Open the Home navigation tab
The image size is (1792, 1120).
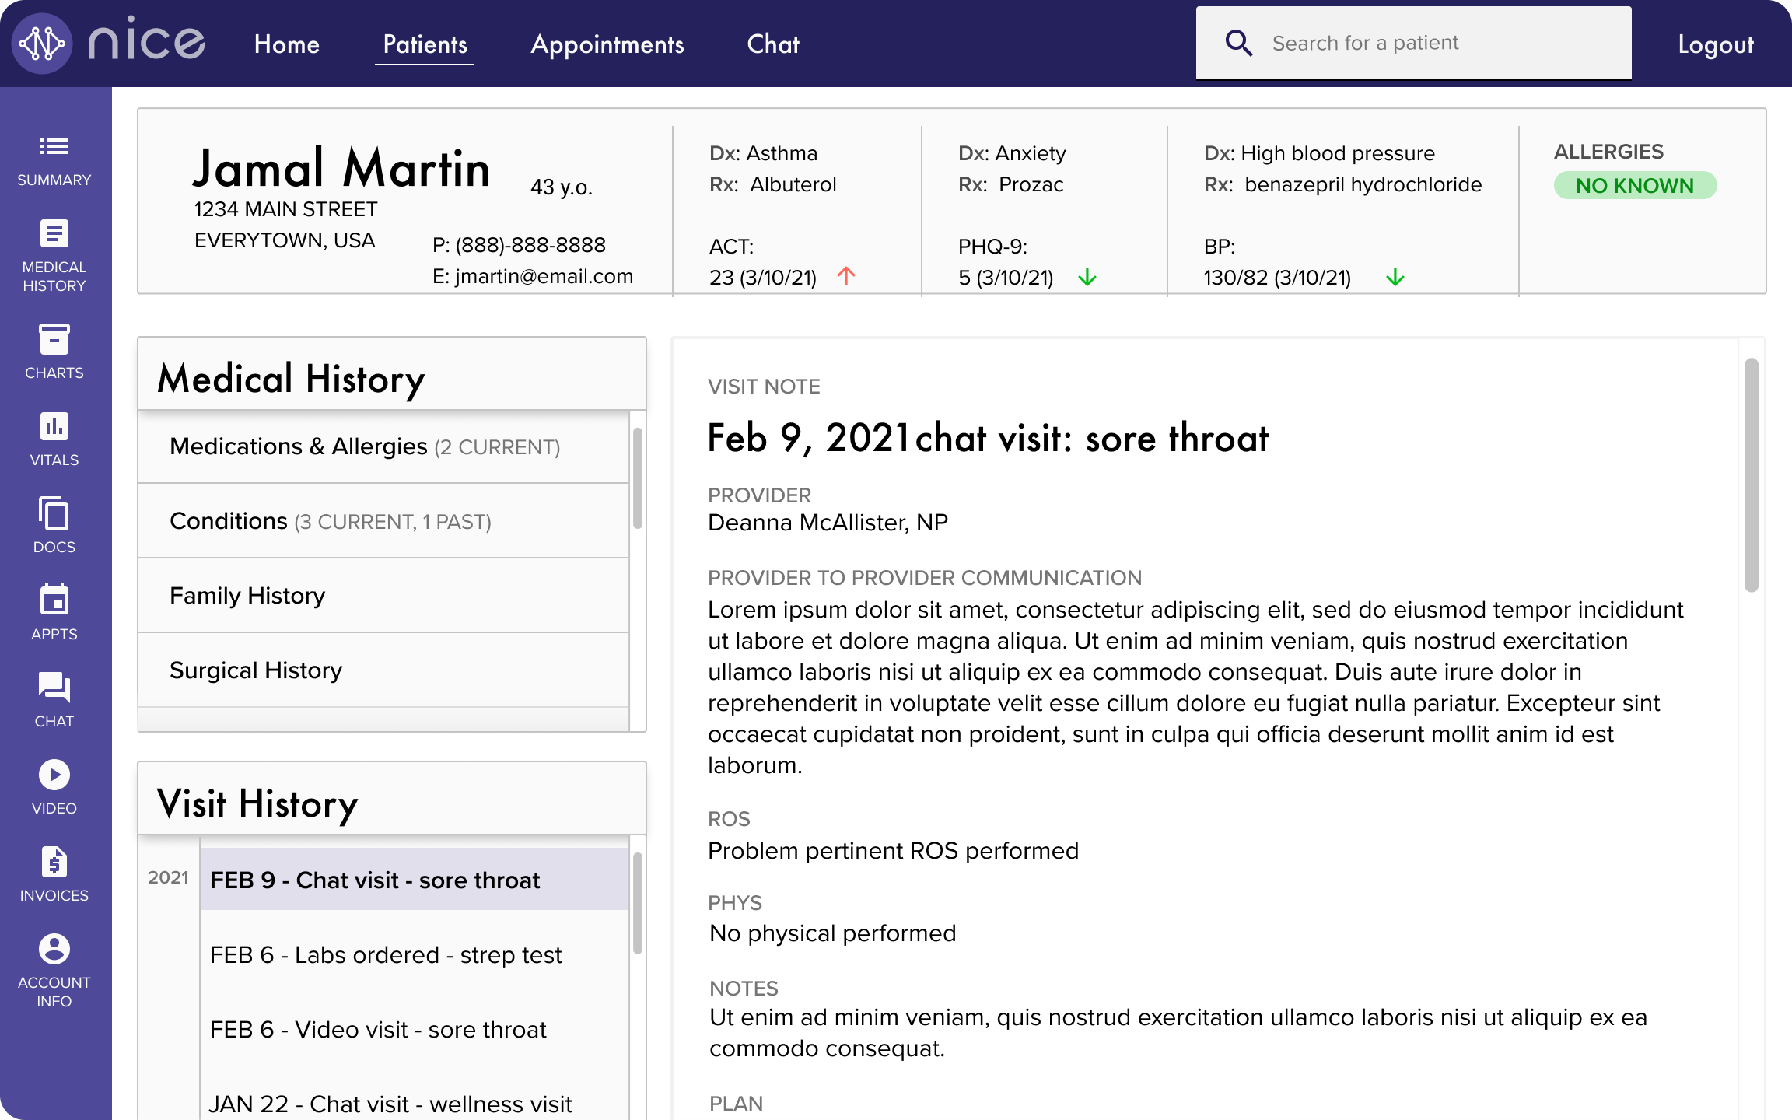coord(286,44)
